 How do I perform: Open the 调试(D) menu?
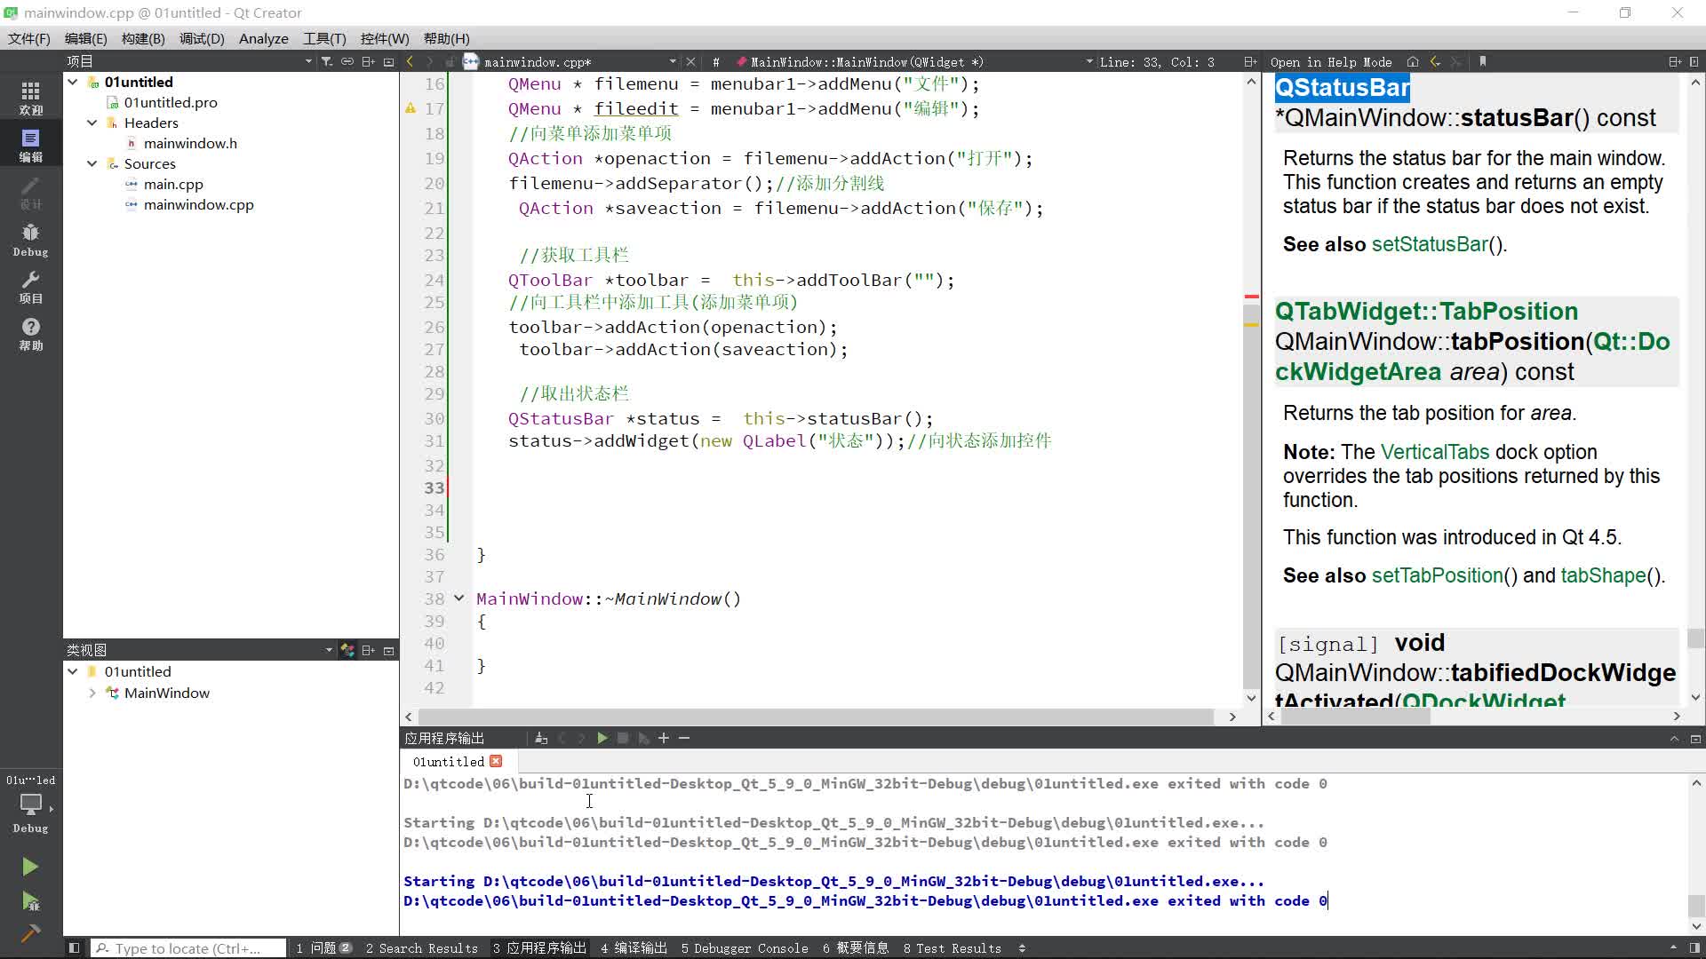202,38
